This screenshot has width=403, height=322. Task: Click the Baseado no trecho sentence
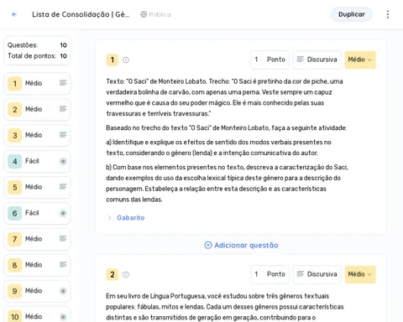point(227,128)
